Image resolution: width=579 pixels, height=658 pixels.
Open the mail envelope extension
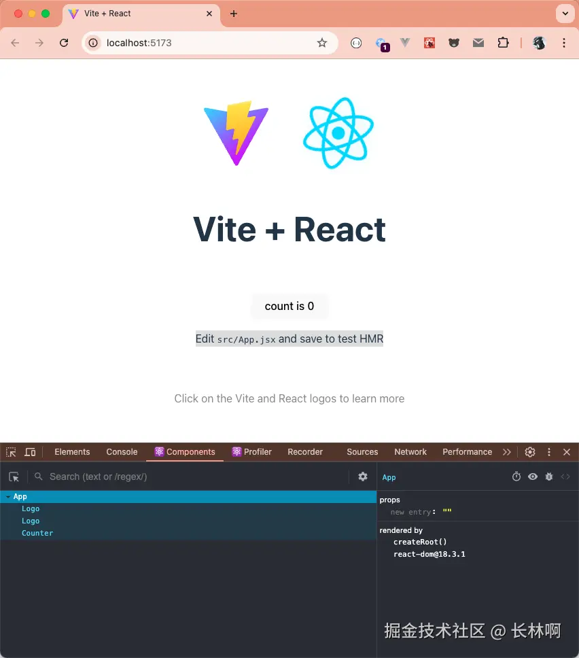(x=478, y=43)
